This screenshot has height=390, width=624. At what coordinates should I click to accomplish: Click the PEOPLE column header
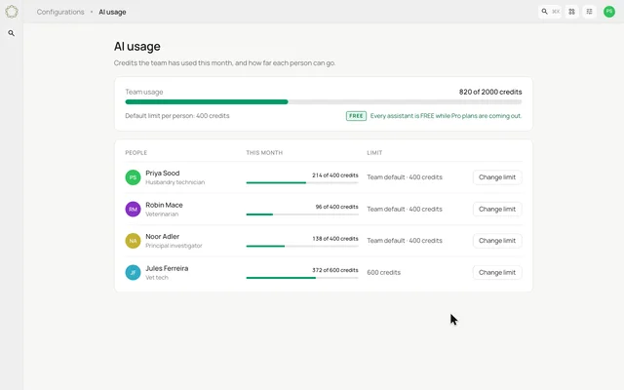point(136,153)
